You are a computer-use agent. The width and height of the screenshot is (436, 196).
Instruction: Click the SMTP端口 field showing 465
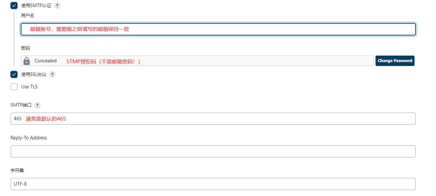tap(213, 119)
